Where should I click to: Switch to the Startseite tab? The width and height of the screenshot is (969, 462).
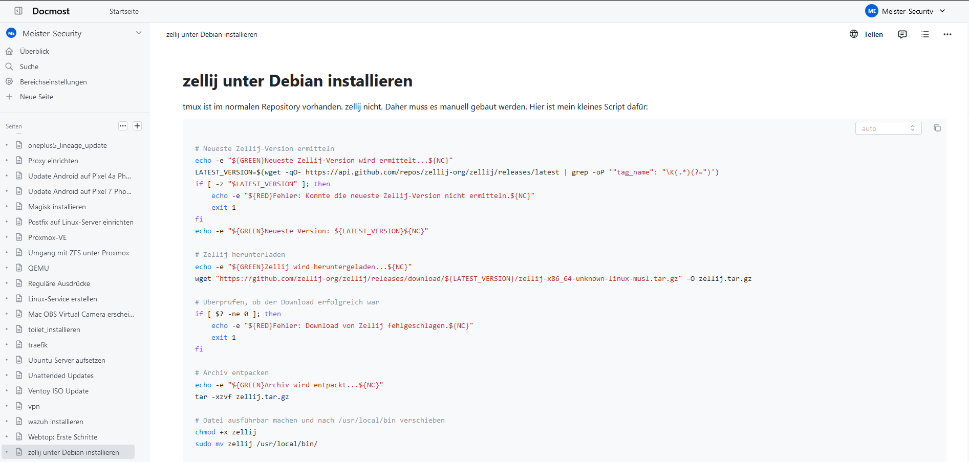point(123,10)
